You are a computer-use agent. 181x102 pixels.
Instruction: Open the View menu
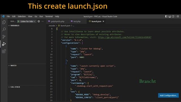(x=30, y=16)
